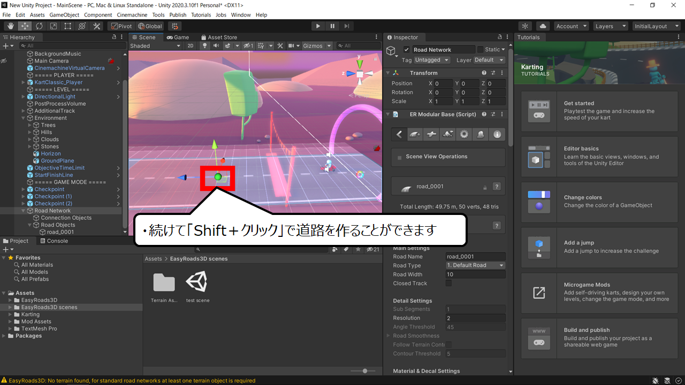Select the Rotate tool
The image size is (685, 385).
tap(40, 26)
